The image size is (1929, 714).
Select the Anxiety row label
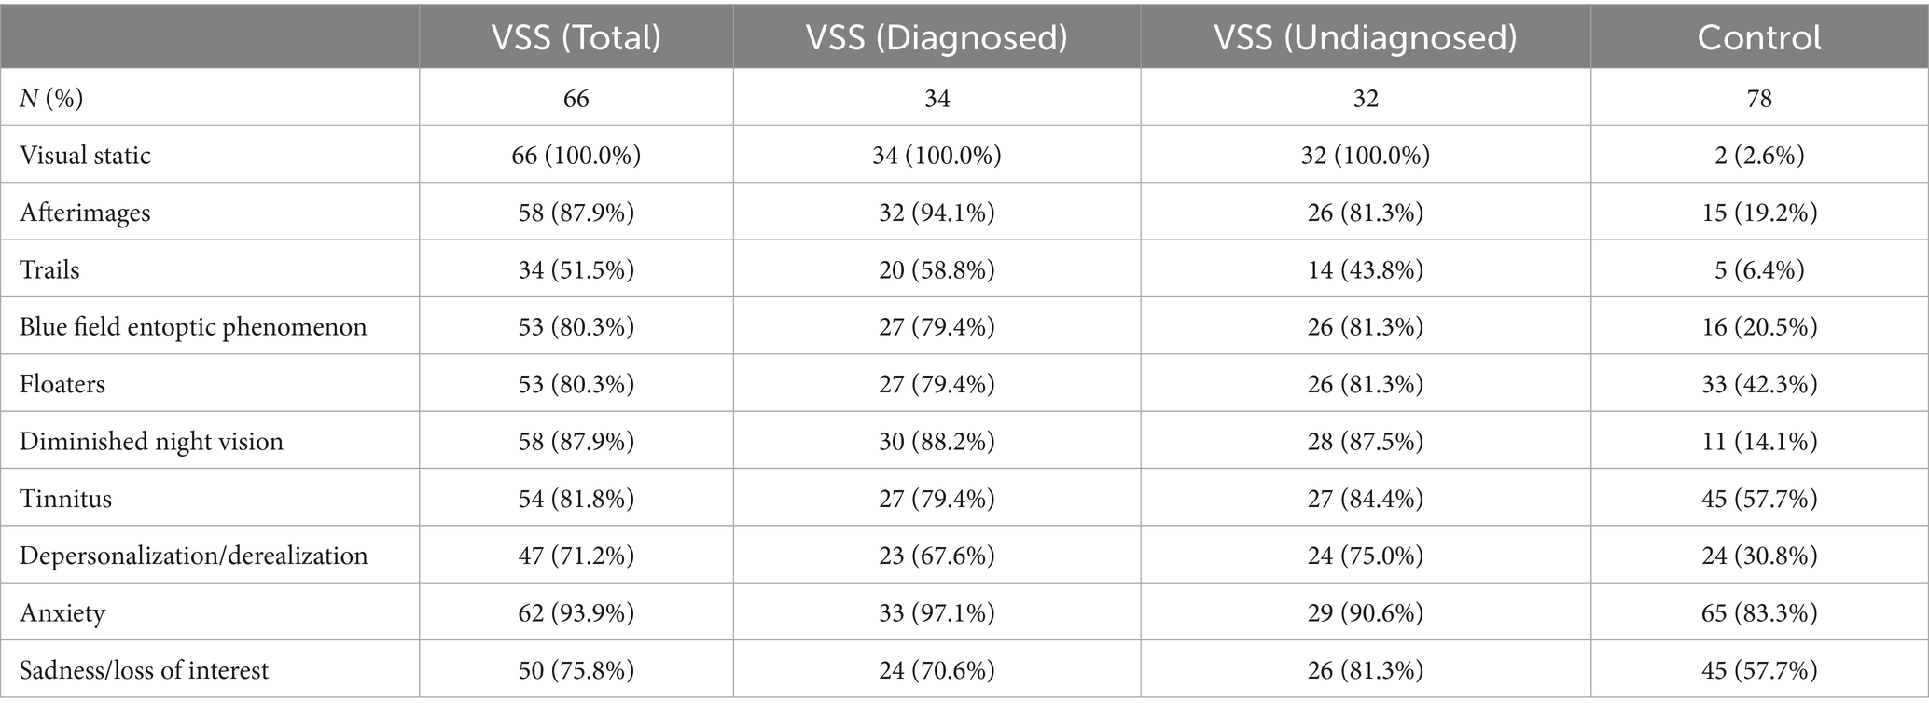[62, 613]
